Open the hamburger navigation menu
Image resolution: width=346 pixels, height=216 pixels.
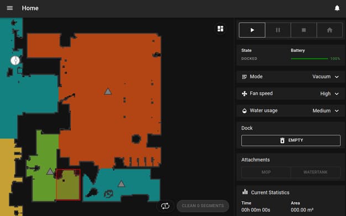10,8
